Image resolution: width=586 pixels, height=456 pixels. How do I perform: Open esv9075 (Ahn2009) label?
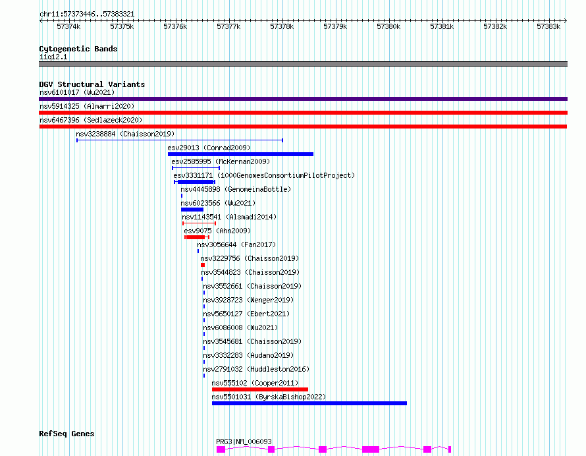[217, 231]
